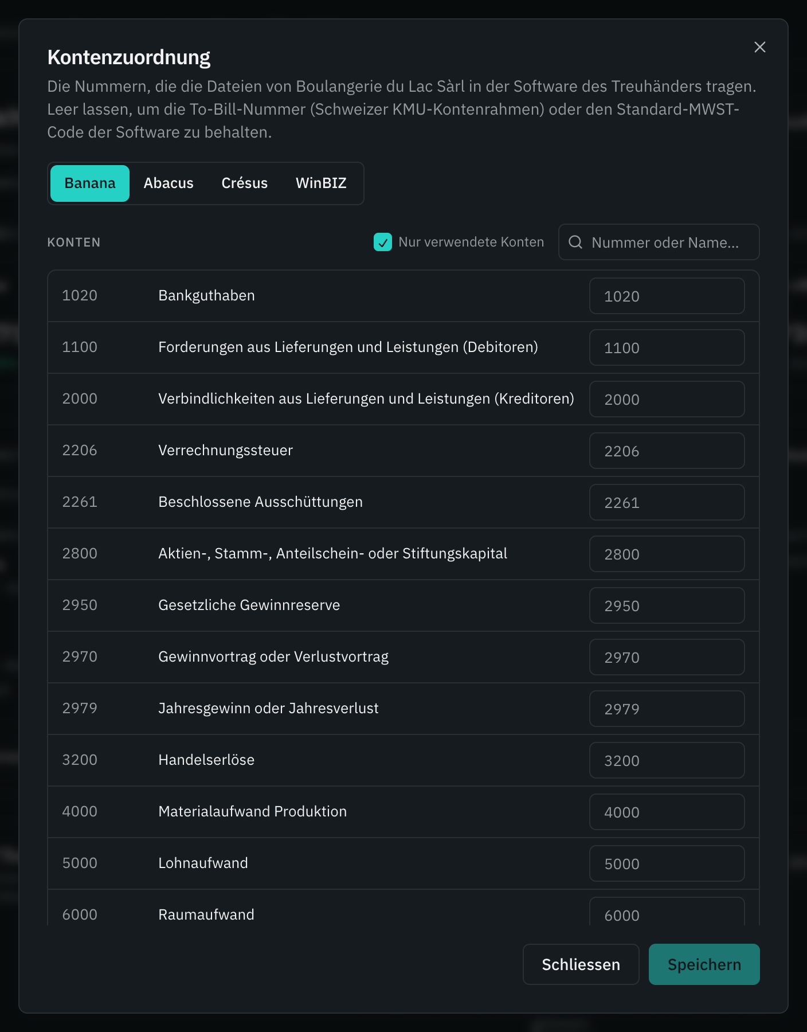This screenshot has width=807, height=1032.
Task: Click the 'Gewinnvortrag oder Verlustvortrag' label
Action: tap(273, 656)
